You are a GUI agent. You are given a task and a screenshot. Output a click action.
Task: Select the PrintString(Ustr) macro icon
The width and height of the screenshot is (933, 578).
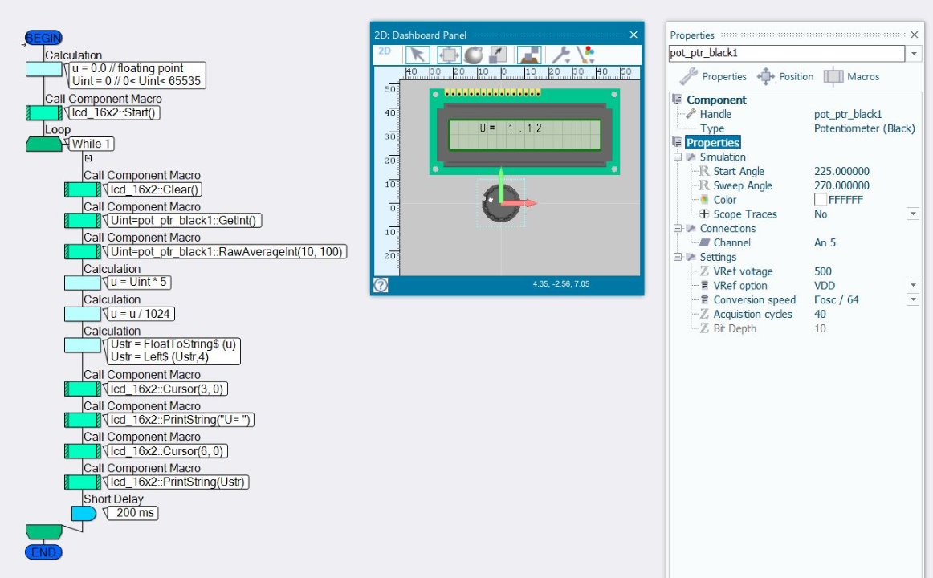[x=82, y=482]
